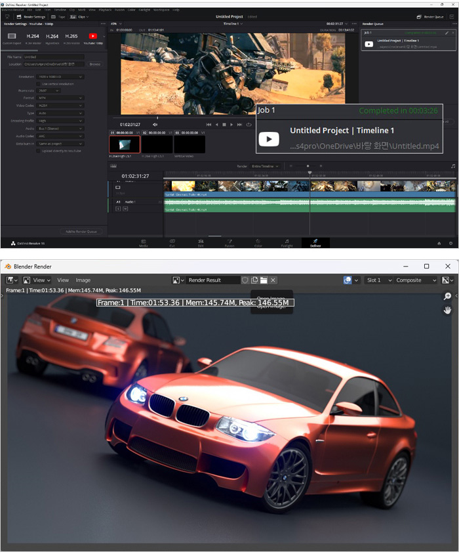This screenshot has width=459, height=554.
Task: Click the viewer jog scrubber bar
Action: click(x=182, y=117)
